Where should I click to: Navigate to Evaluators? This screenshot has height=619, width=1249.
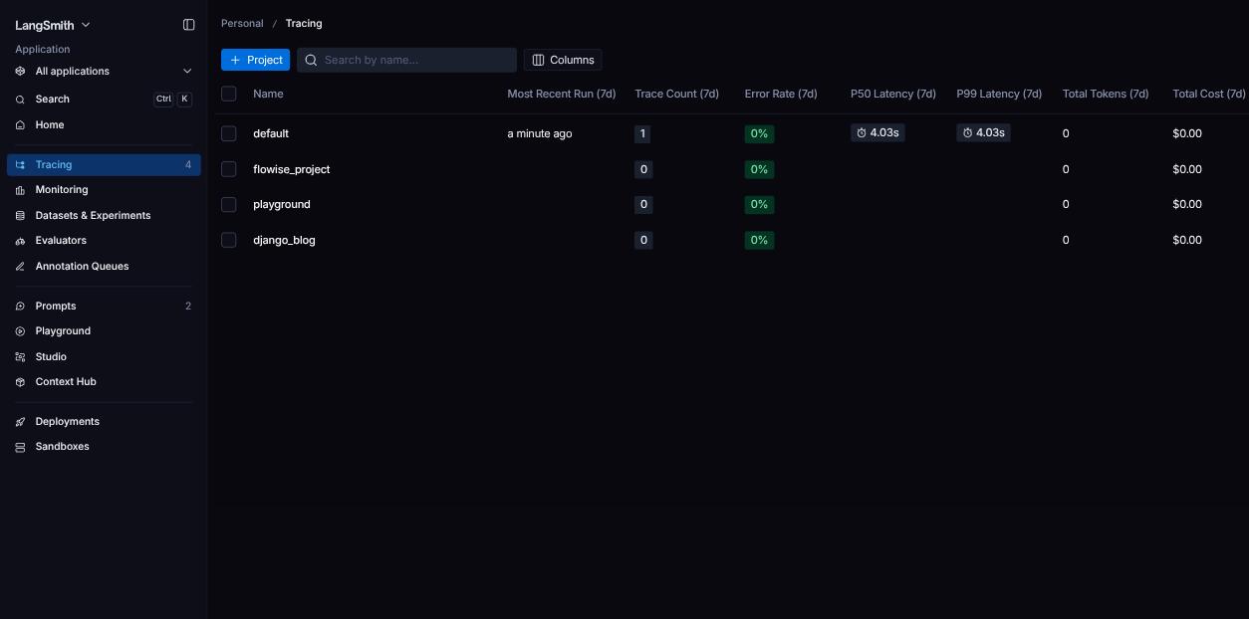click(104, 241)
